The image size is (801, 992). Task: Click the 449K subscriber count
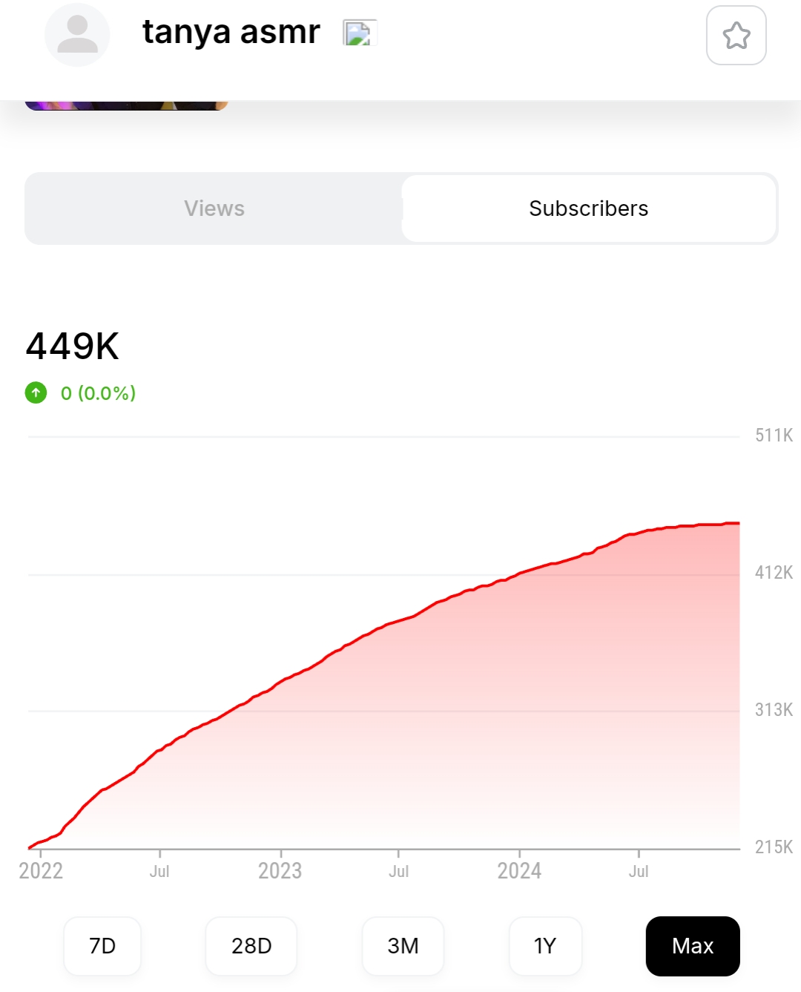coord(73,346)
